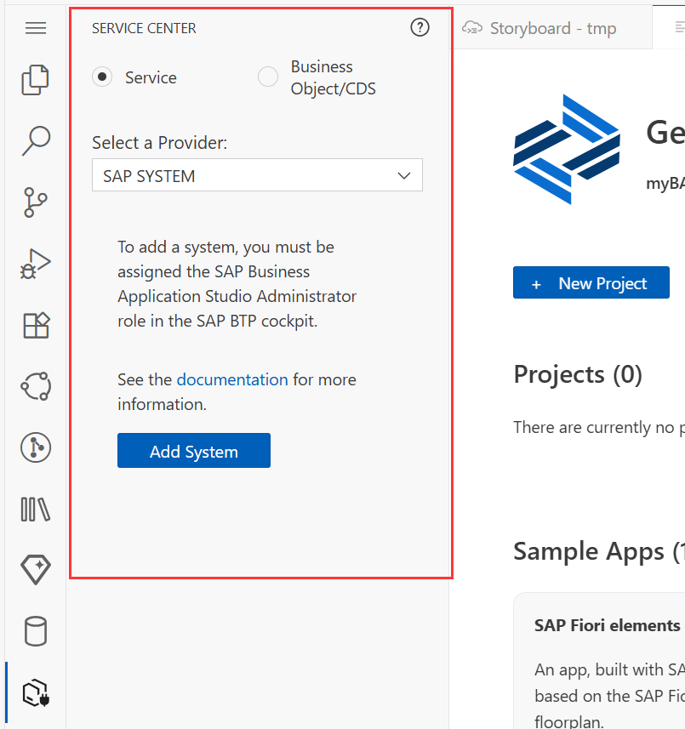This screenshot has width=685, height=729.
Task: Switch to Storyboard - tmp tab
Action: click(x=552, y=28)
